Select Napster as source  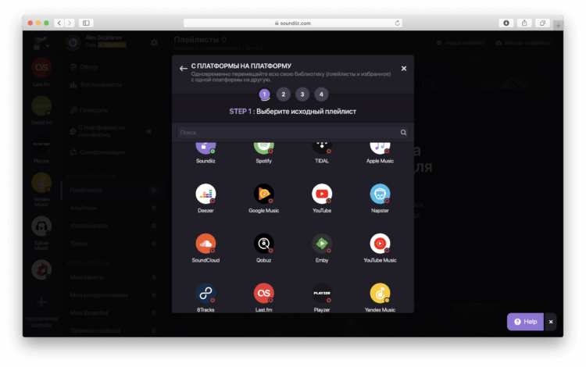(380, 194)
